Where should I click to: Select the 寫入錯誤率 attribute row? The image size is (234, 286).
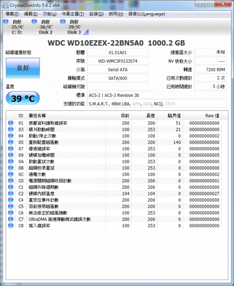tap(114, 225)
